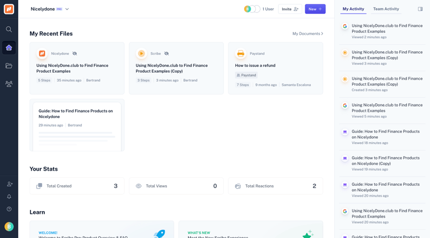Open the activity entry viewed 20 minutes ago with the purple icon
The width and height of the screenshot is (430, 238).
tap(382, 190)
